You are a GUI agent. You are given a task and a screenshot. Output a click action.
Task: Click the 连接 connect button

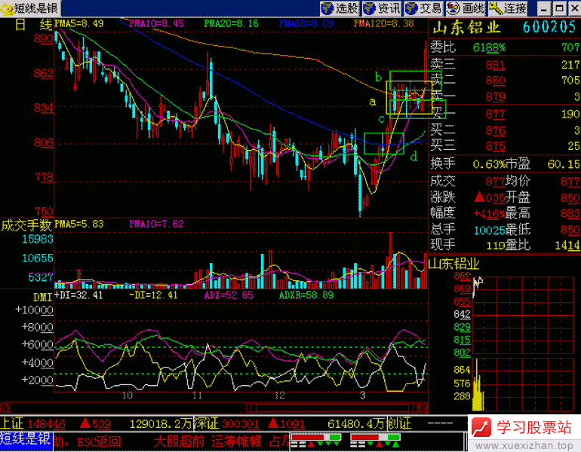[508, 8]
